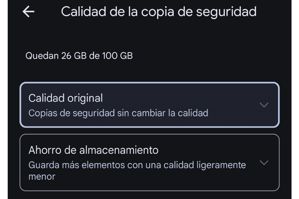Click the Calidad original heading text
The height and width of the screenshot is (199, 299).
click(x=65, y=98)
